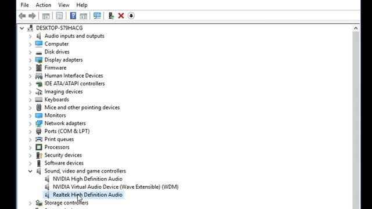372x209 pixels.
Task: Select the Network adapters label
Action: pyautogui.click(x=65, y=123)
